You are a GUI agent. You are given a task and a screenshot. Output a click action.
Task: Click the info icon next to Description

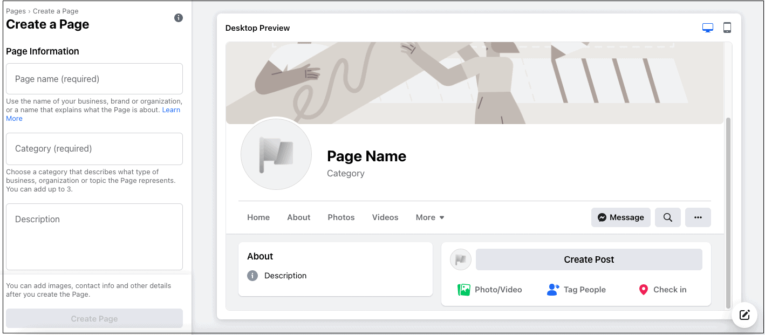(x=252, y=276)
